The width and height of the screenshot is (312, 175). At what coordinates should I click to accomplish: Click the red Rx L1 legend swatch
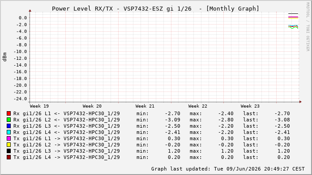(x=9, y=113)
